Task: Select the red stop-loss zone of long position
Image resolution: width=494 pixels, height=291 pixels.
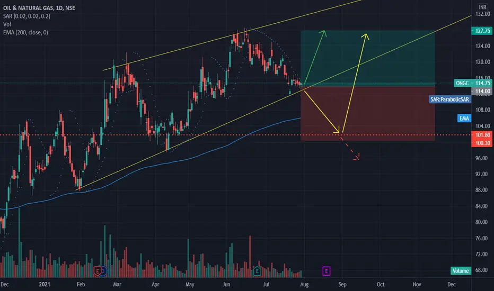Action: [x=368, y=113]
